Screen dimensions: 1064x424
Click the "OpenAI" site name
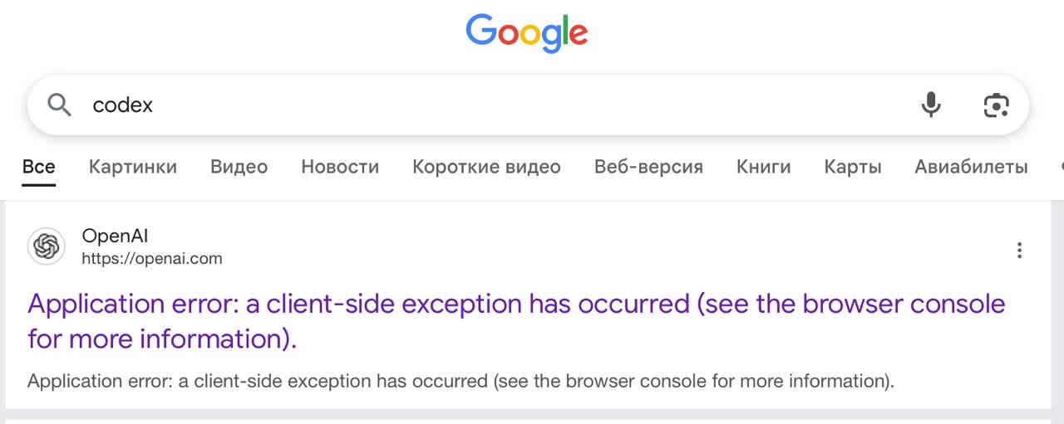[115, 236]
